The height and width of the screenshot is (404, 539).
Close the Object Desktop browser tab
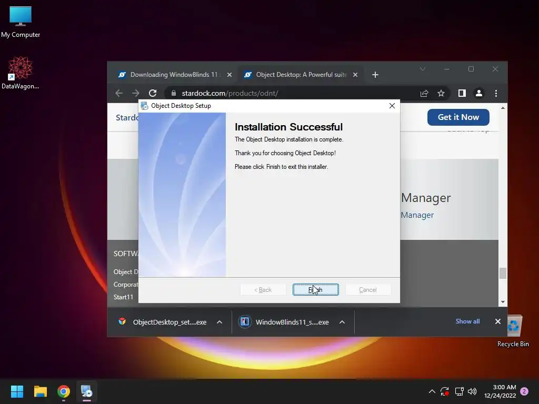click(355, 75)
